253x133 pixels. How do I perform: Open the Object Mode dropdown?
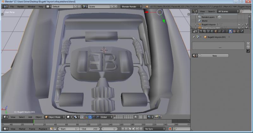point(54,117)
